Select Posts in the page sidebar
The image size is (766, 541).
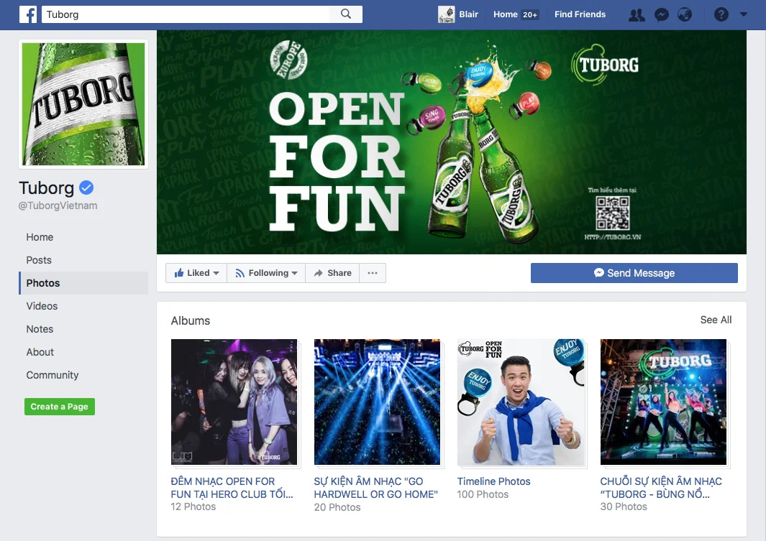pos(39,260)
